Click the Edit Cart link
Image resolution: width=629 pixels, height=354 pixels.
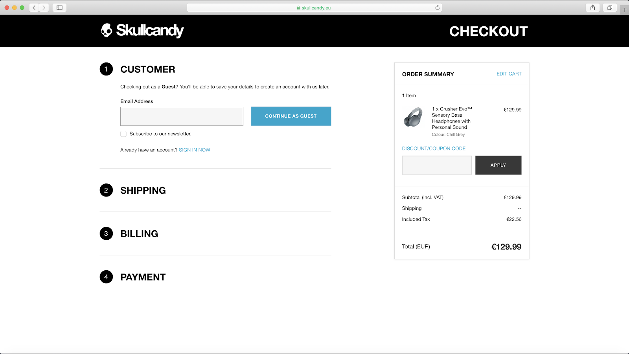tap(509, 74)
